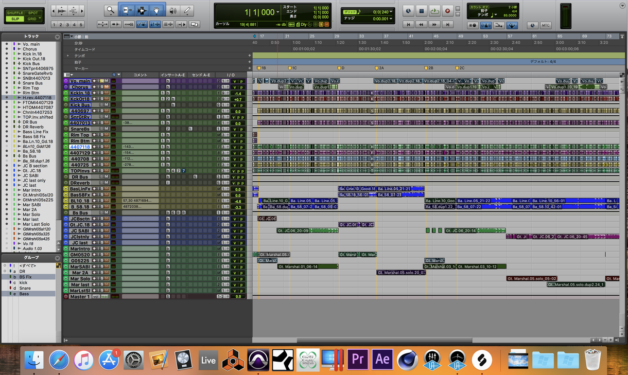
Task: Toggle Automation Follows Edit icon
Action: (142, 24)
